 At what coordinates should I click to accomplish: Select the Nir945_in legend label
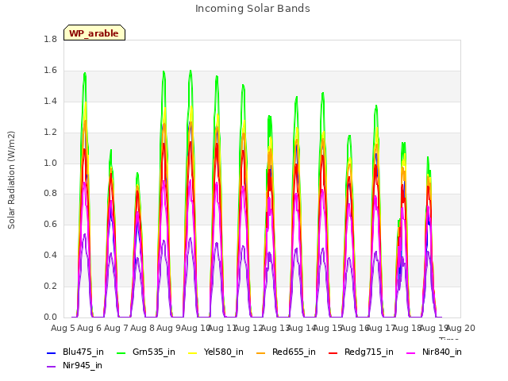coord(83,365)
